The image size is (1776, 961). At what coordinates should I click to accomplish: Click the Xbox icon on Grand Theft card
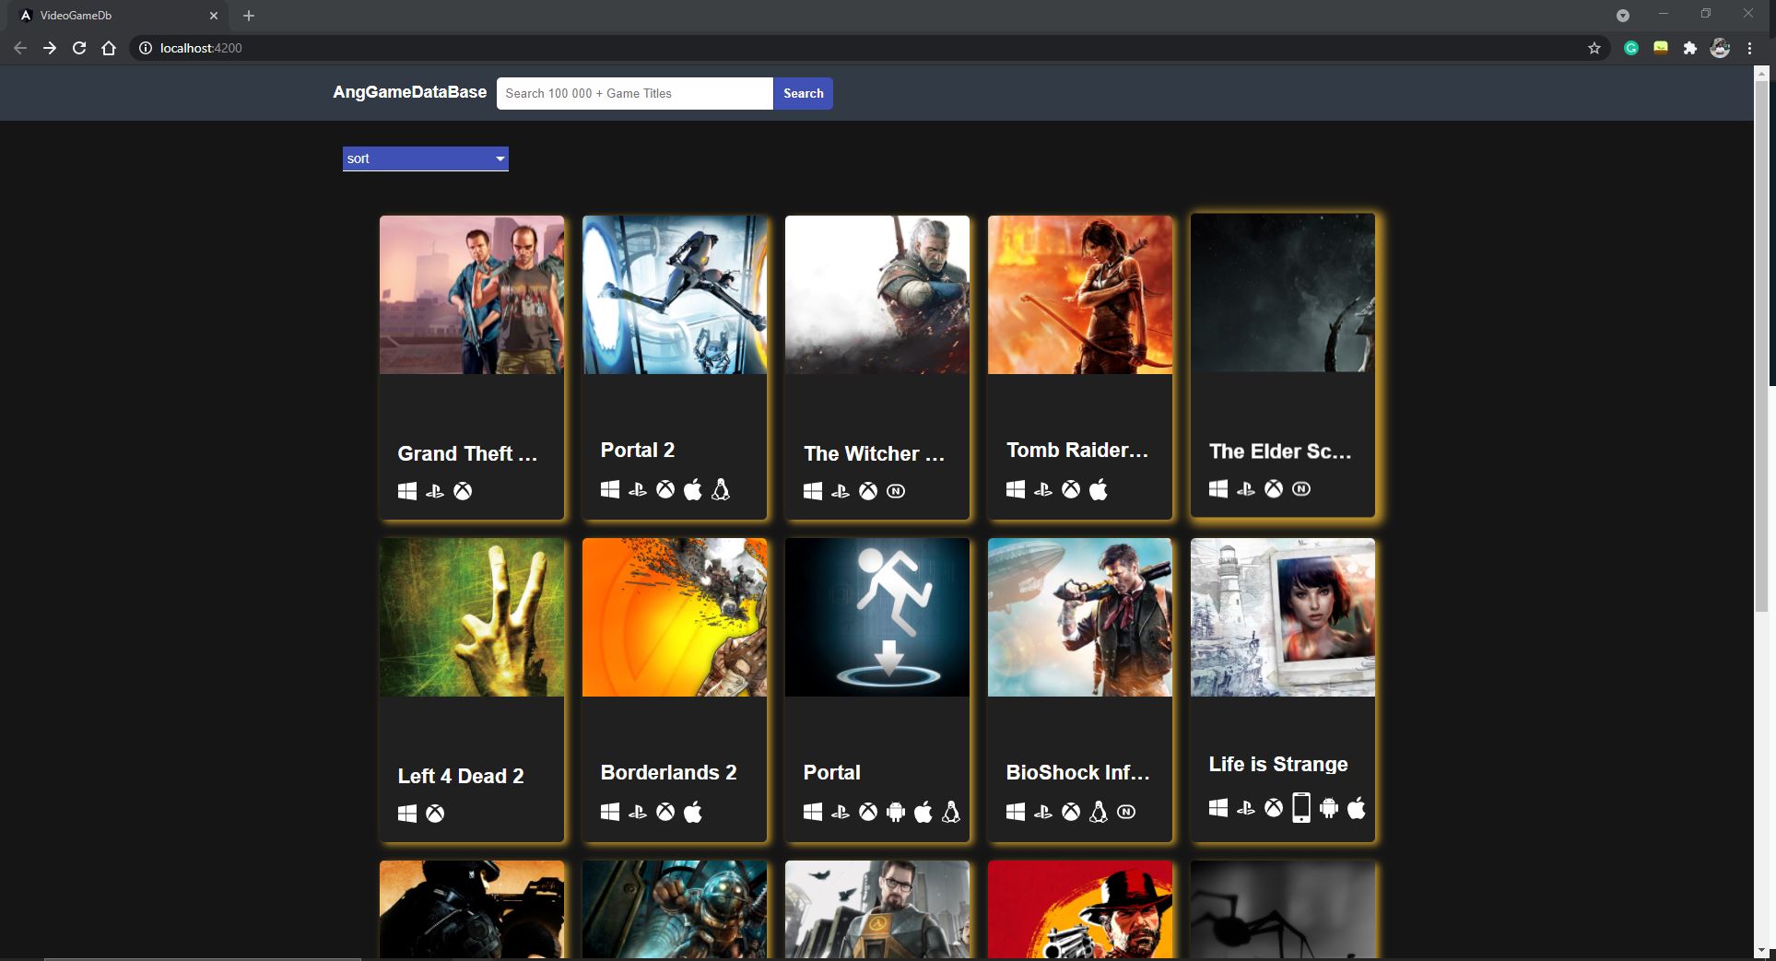coord(463,491)
